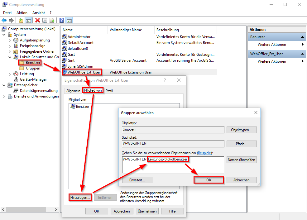Switch to the Allgemein tab
Image resolution: width=307 pixels, height=220 pixels.
pyautogui.click(x=73, y=91)
